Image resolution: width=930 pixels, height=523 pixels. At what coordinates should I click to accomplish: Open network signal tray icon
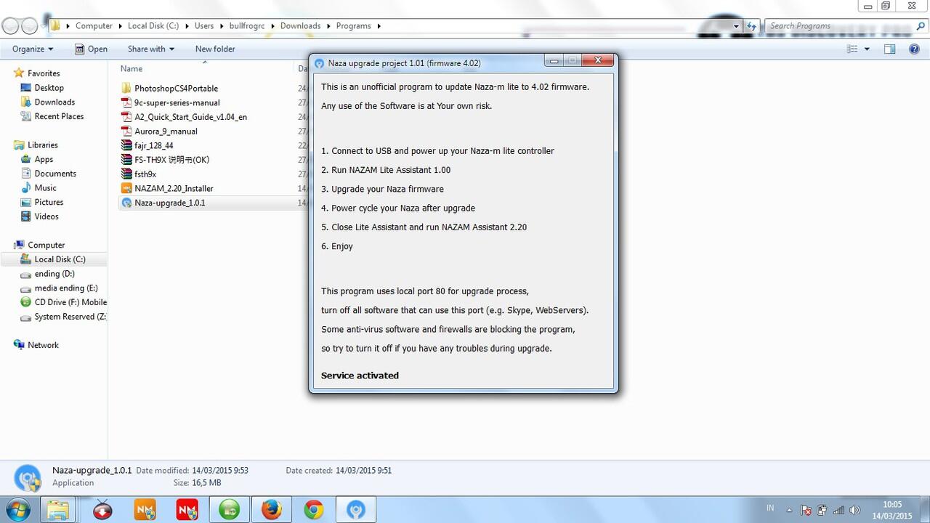(838, 510)
